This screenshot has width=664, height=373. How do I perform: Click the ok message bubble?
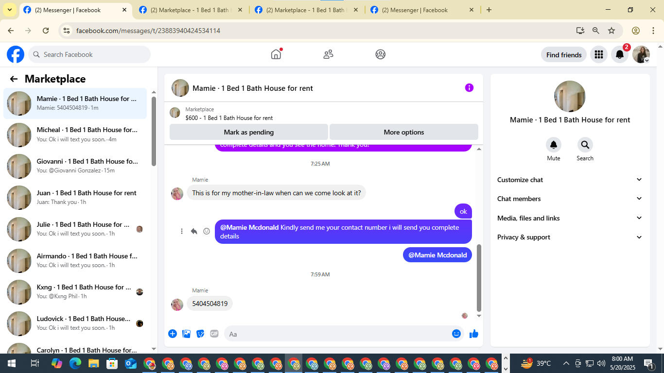(x=463, y=211)
